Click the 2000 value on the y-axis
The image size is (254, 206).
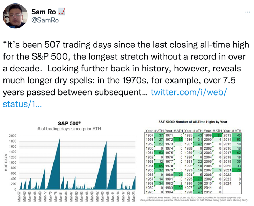(x=13, y=136)
